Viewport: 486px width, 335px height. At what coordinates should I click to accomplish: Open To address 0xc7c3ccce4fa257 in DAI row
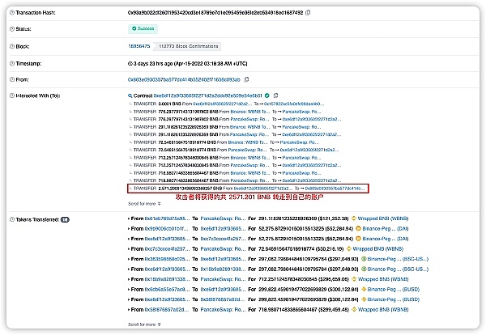pos(223,239)
